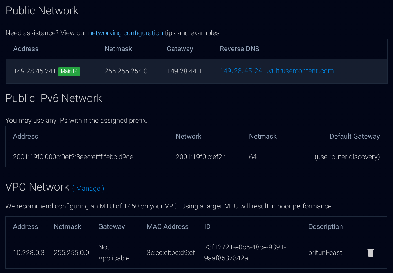Click the ID column header in VPC table
393x273 pixels.
point(207,227)
